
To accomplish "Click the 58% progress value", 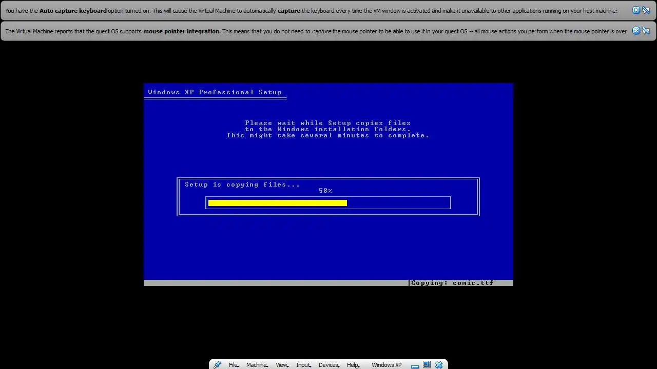I will click(x=325, y=191).
